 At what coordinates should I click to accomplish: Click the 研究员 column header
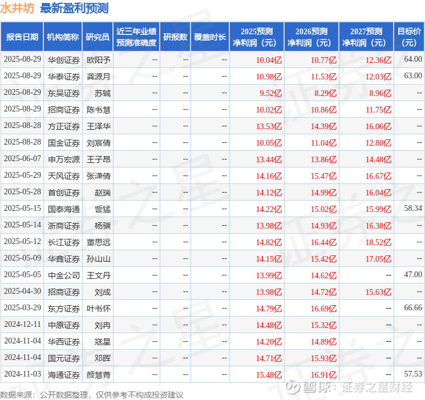tap(98, 37)
